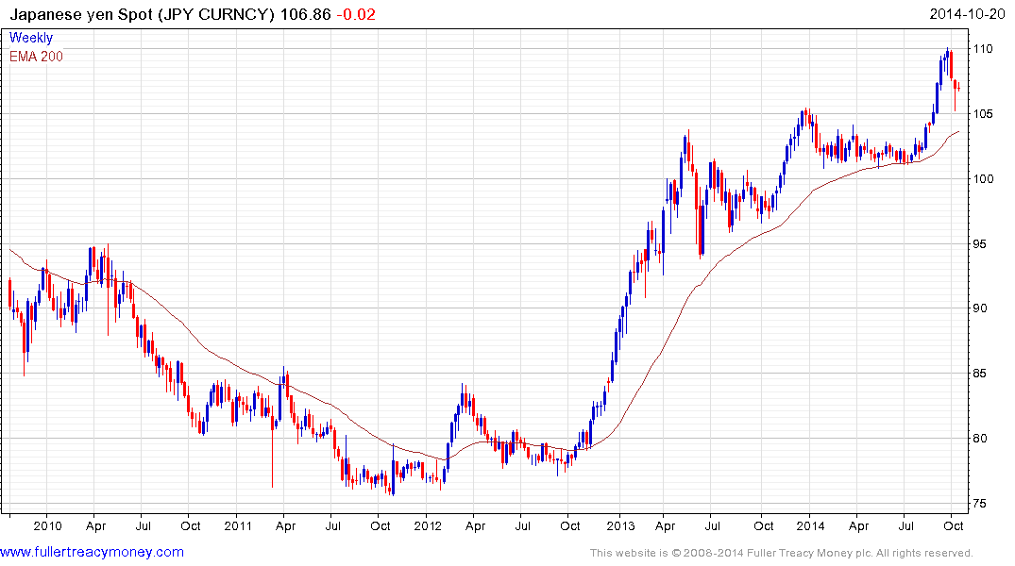Click the Fuller Treacy Money copyright notice

coord(781,553)
